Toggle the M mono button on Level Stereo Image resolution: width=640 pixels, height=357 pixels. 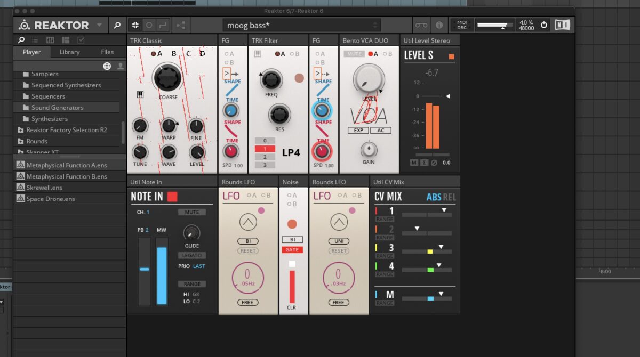click(x=414, y=163)
